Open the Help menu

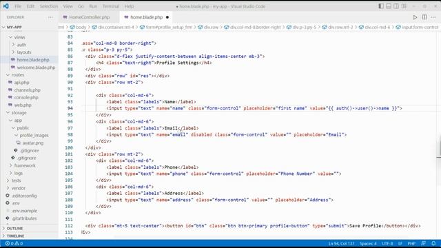129,6
